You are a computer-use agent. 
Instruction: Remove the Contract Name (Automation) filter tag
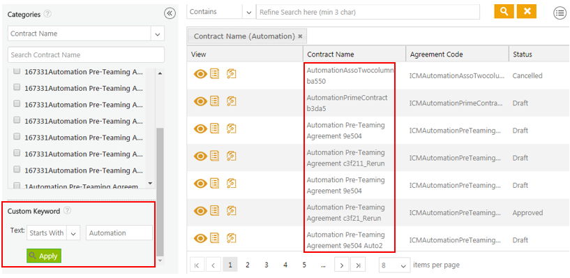pyautogui.click(x=300, y=36)
